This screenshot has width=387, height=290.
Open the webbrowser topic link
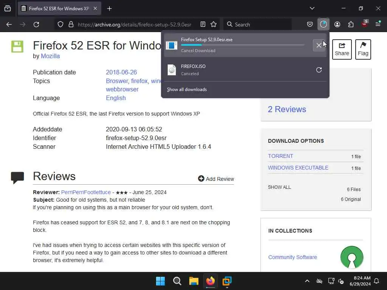tap(122, 89)
